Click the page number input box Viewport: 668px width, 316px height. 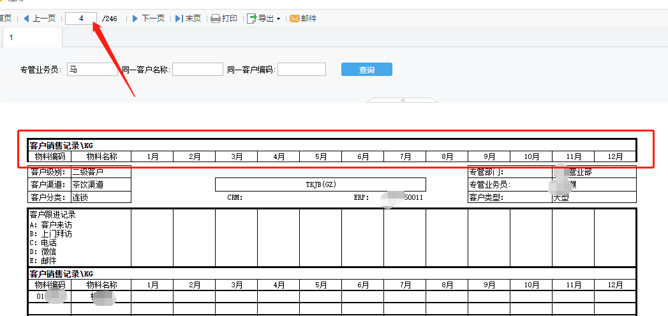tap(81, 19)
